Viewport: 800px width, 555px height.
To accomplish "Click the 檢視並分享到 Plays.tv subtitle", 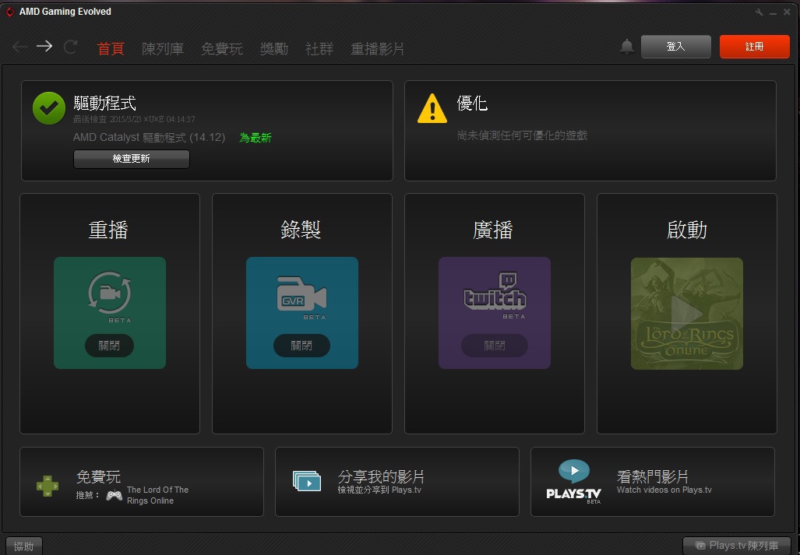I will tap(379, 490).
